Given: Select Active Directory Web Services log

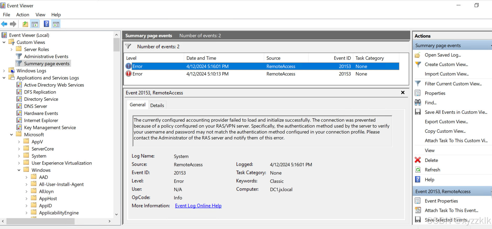Looking at the screenshot, I should 54,85.
